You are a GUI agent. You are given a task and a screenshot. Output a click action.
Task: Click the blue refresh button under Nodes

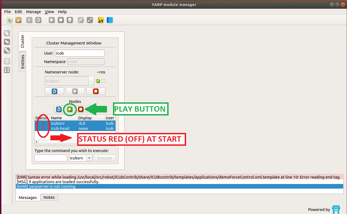pos(59,109)
